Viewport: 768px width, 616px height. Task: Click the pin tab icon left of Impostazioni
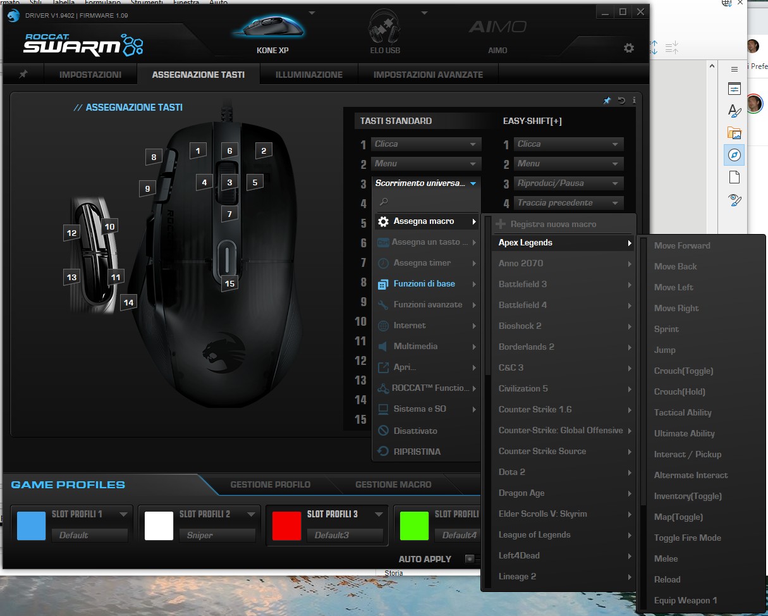tap(23, 74)
